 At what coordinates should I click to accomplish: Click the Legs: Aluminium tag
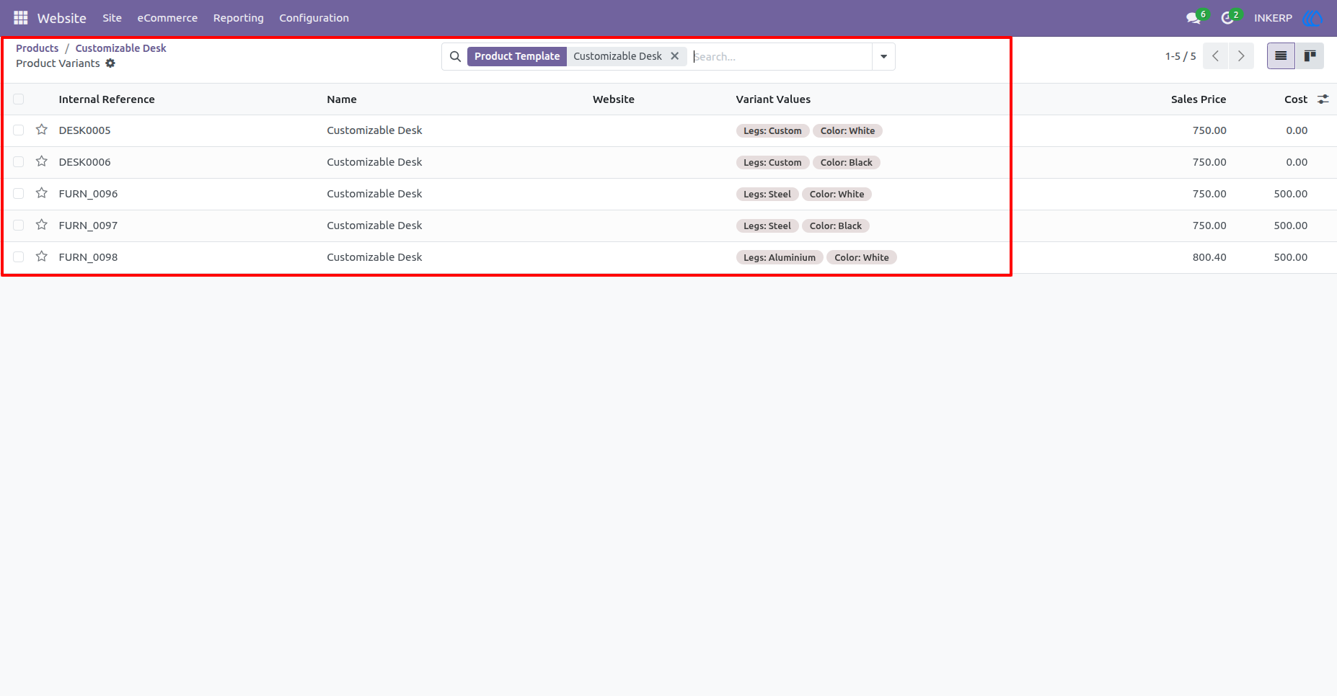coord(780,257)
